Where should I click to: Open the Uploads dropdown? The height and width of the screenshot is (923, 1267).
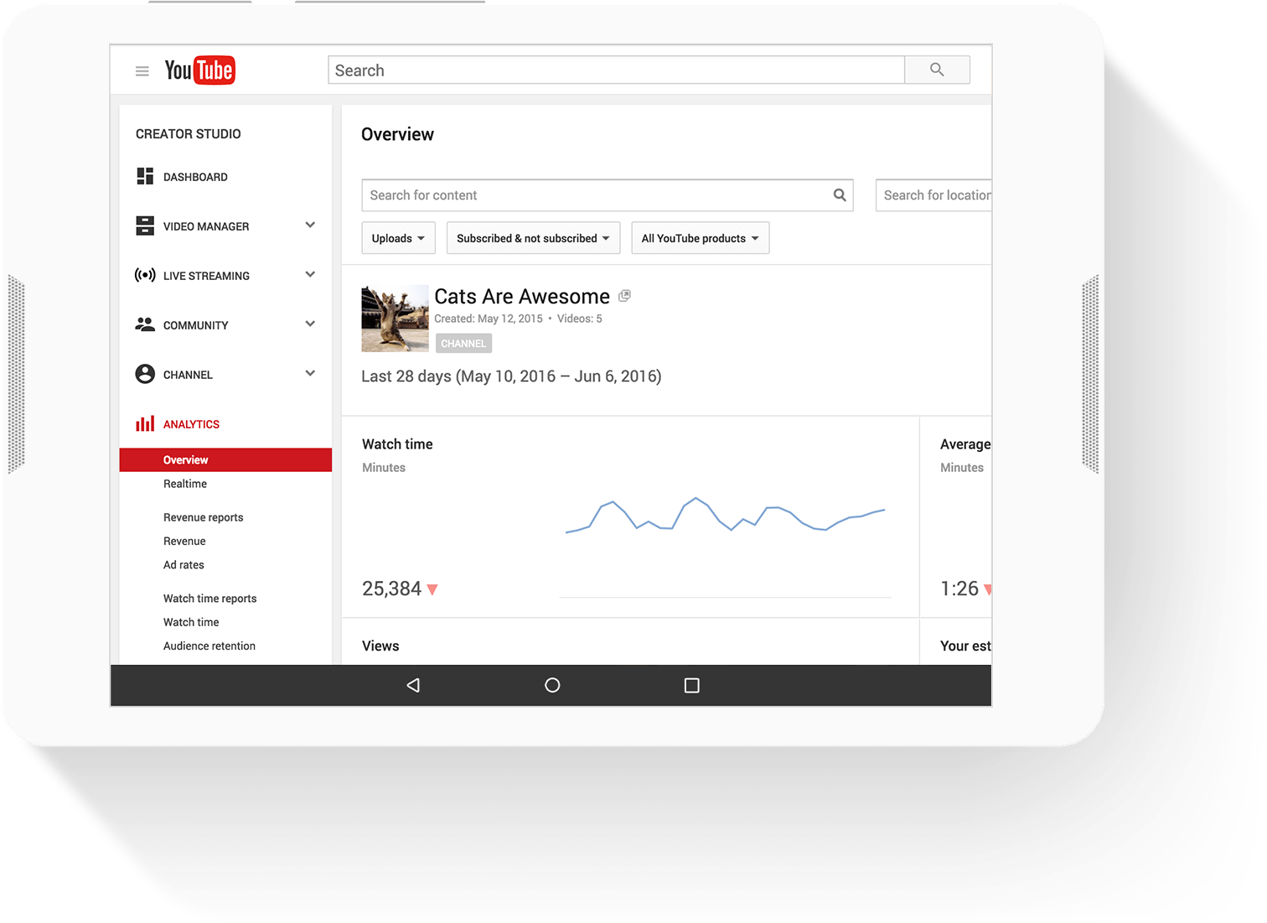coord(399,238)
